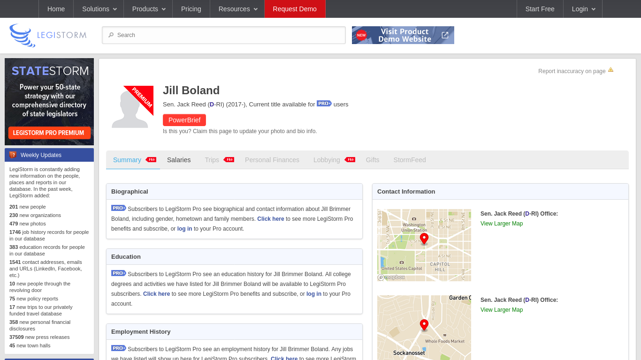Viewport: 641px width, 360px height.
Task: Click the Premium profile photo placeholder
Action: 132,107
